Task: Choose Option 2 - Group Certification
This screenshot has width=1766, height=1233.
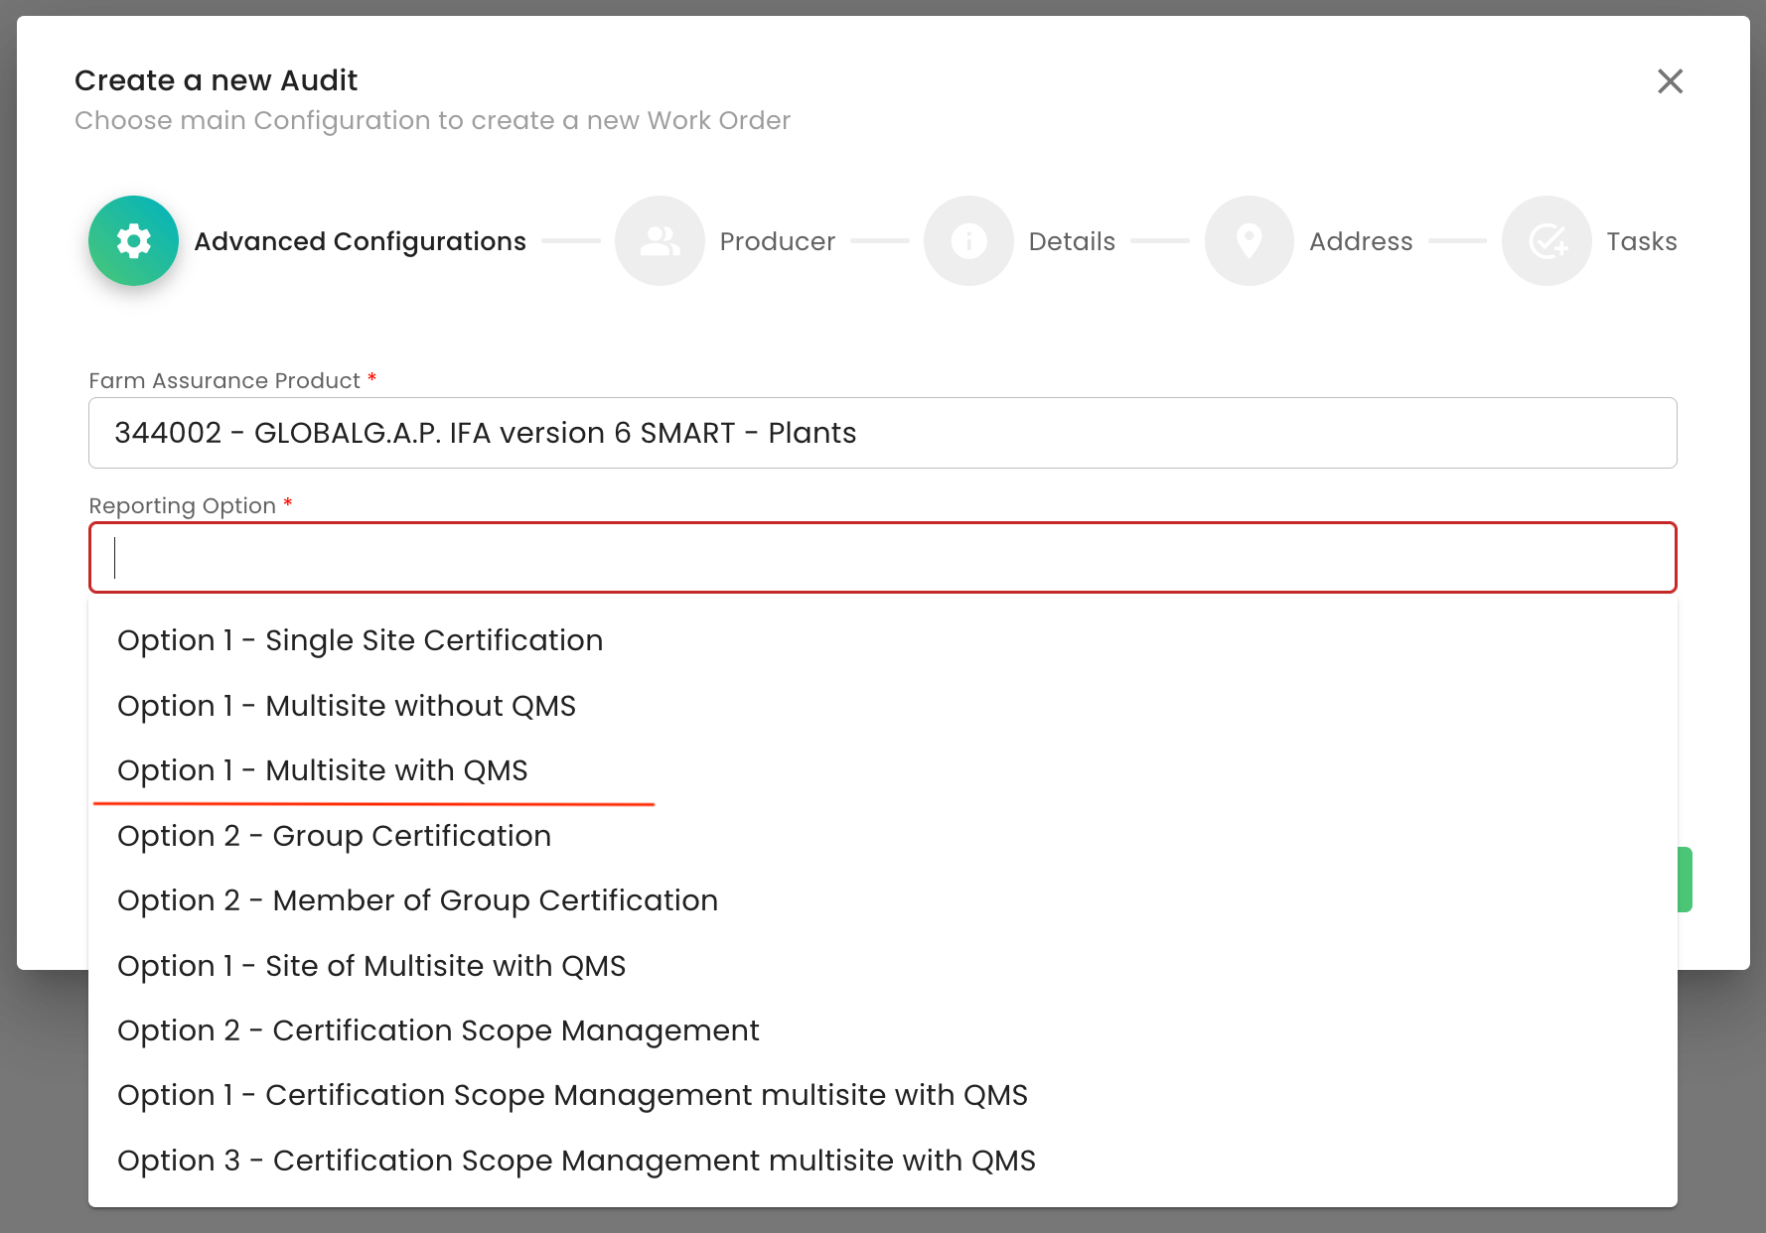Action: (x=882, y=836)
